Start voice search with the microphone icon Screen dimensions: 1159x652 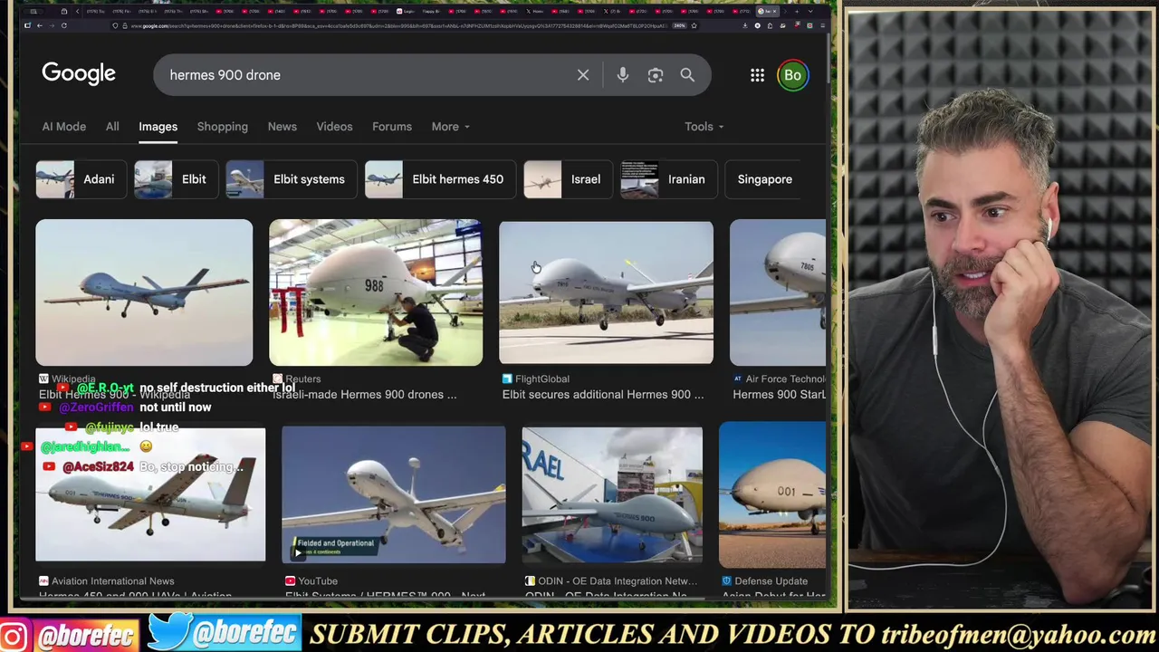623,75
